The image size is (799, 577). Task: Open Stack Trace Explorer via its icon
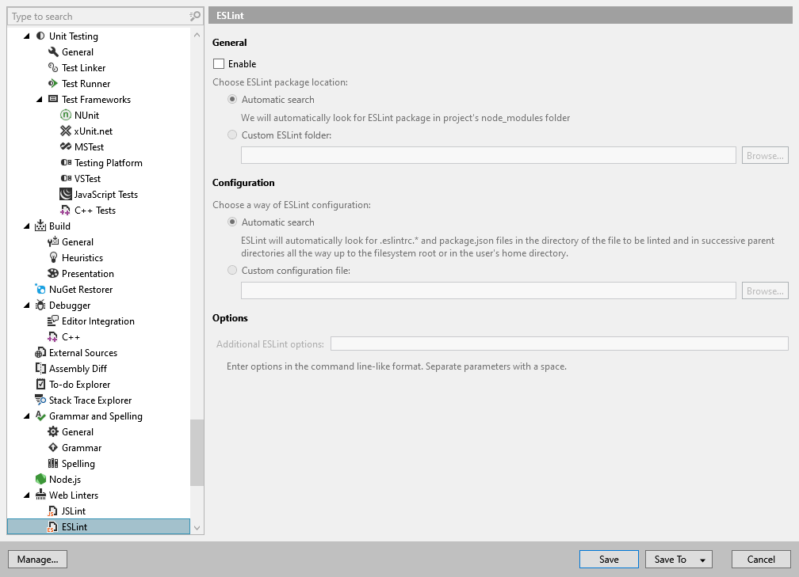point(40,400)
